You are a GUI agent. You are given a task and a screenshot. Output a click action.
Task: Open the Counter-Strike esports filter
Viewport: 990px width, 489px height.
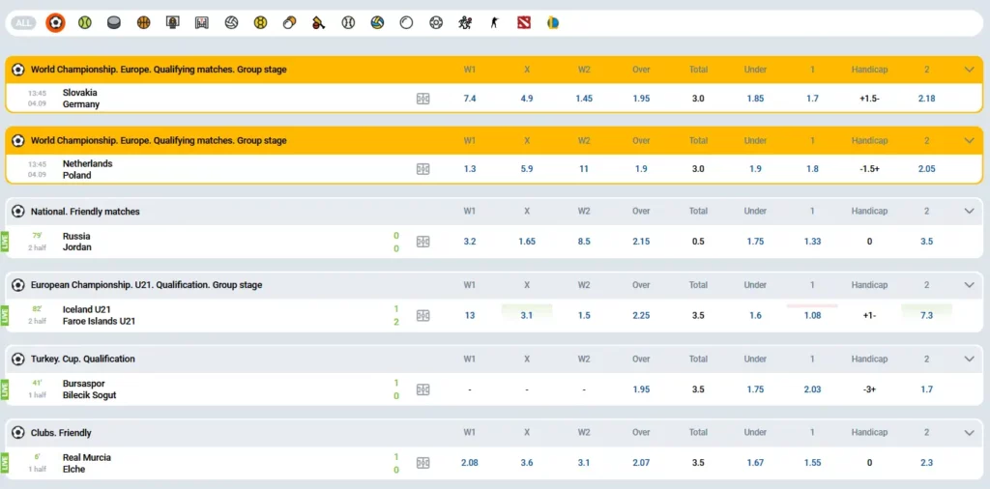tap(495, 22)
